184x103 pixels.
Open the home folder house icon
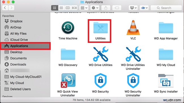coord(7,71)
